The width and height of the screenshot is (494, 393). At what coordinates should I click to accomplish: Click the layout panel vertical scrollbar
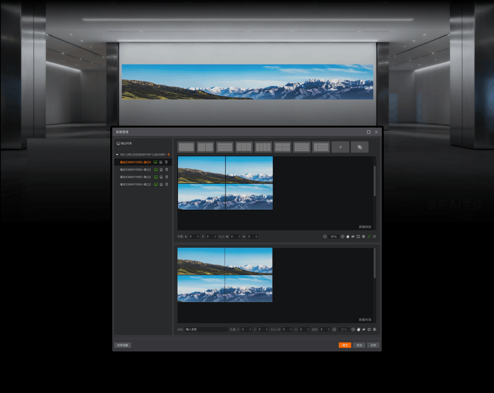[375, 263]
